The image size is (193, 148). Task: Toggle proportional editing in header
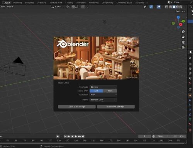click(x=83, y=7)
